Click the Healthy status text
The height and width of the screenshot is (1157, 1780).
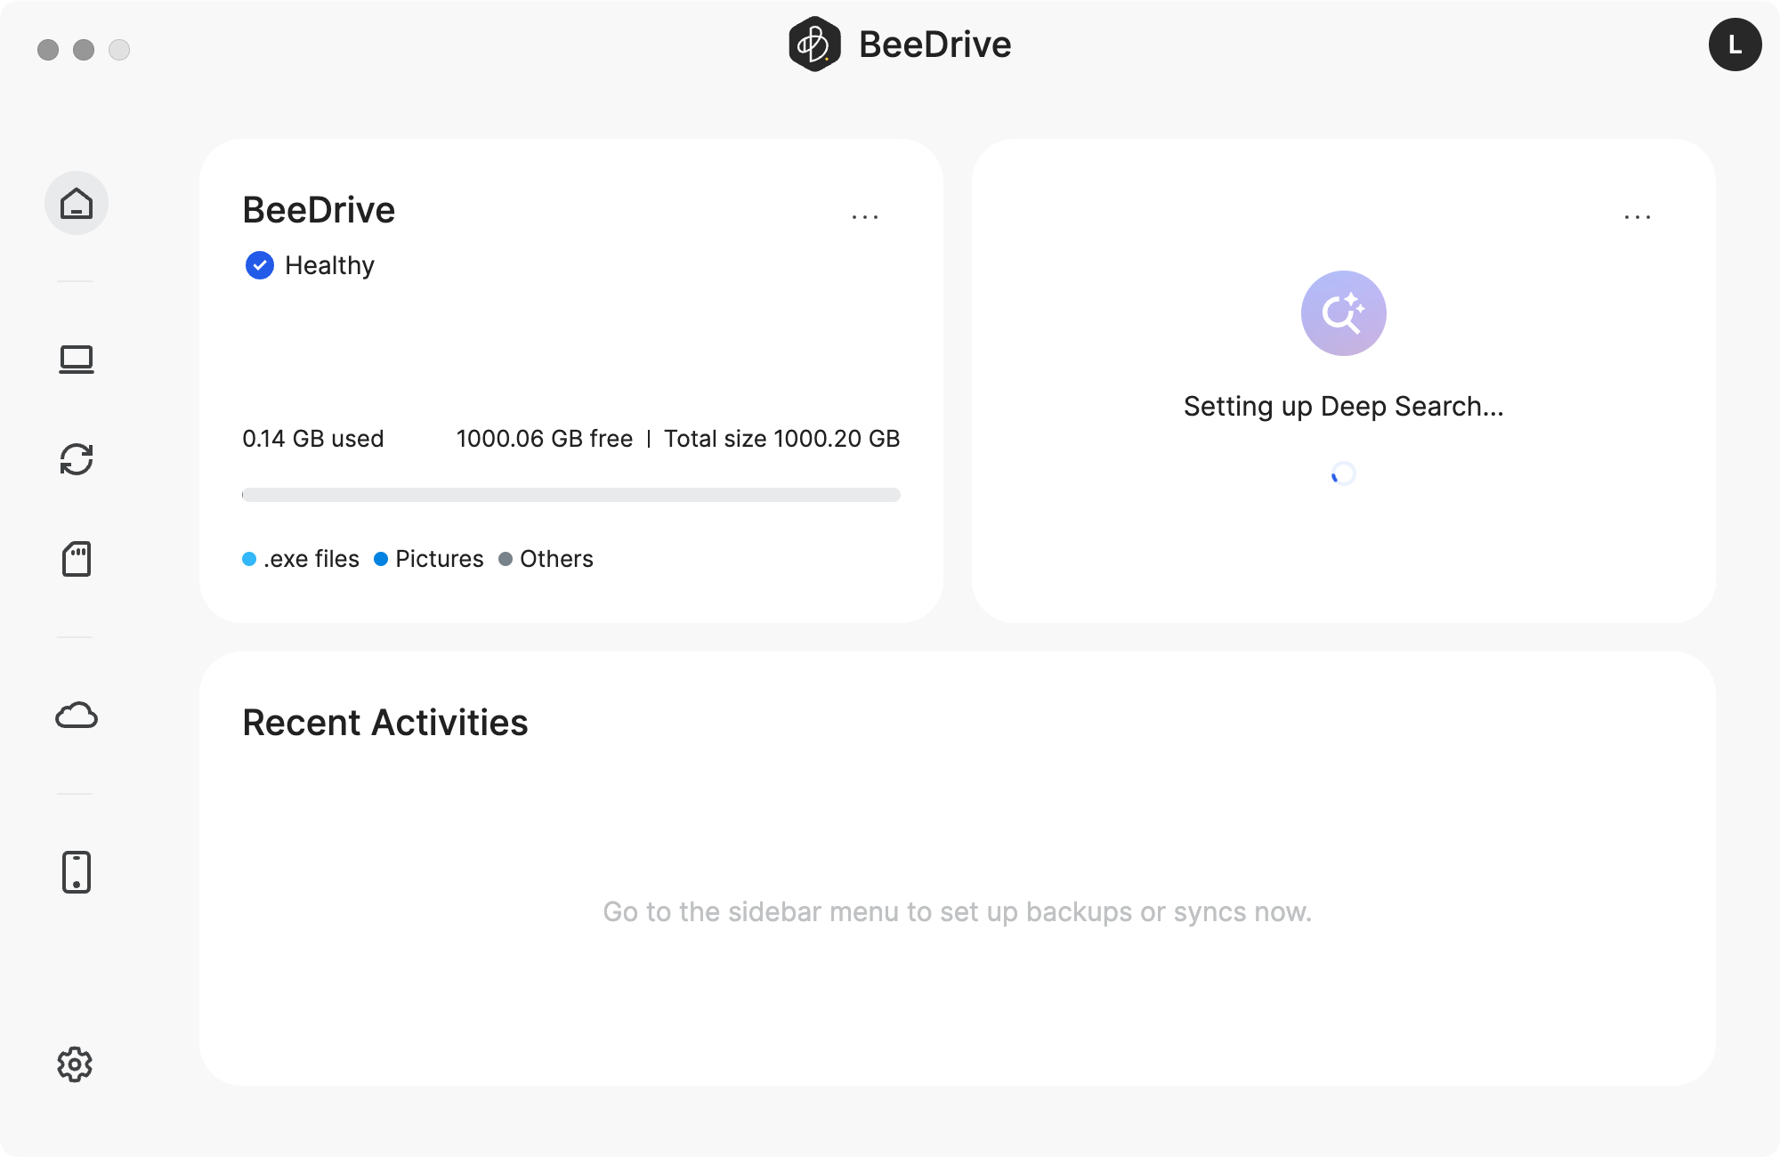(329, 265)
